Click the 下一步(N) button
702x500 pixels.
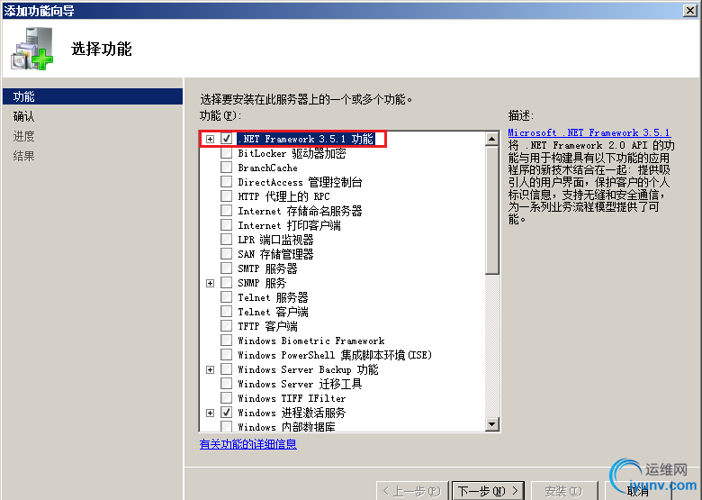(x=488, y=491)
